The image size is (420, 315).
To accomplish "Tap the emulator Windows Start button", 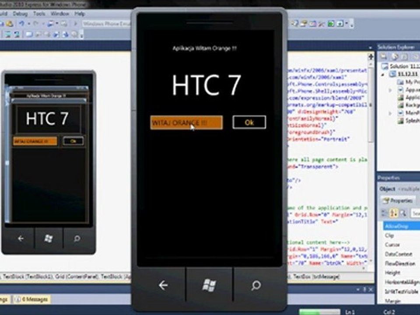I will (x=209, y=285).
